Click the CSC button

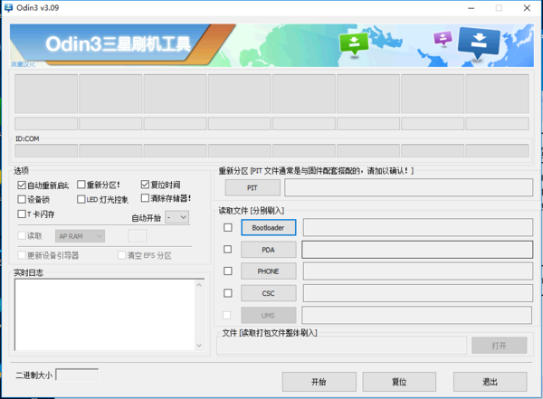269,293
